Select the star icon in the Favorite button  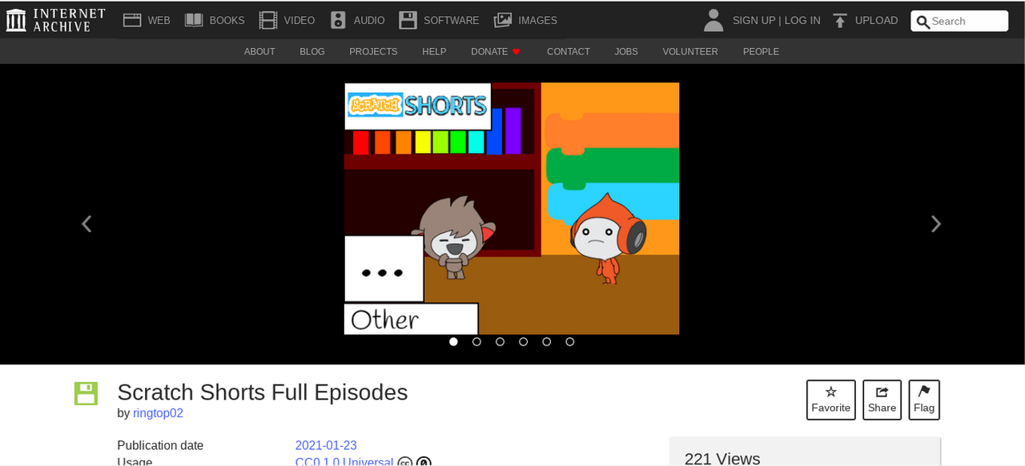tap(831, 392)
